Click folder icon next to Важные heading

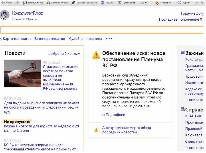(183, 52)
